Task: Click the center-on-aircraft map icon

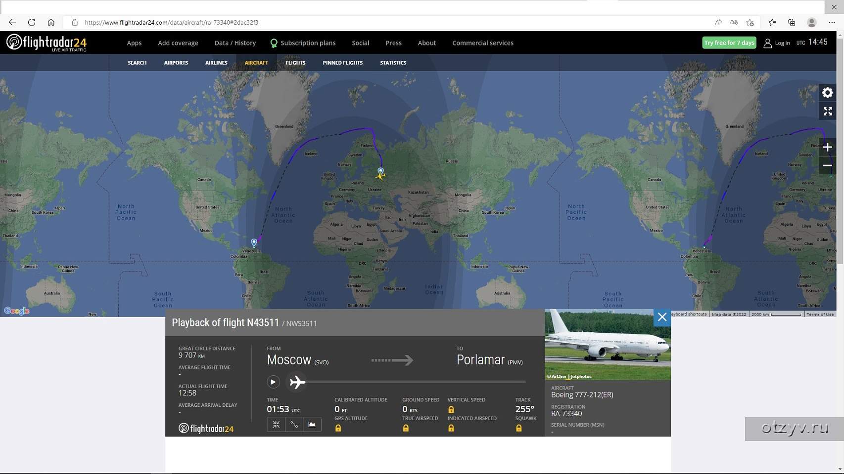Action: point(276,424)
